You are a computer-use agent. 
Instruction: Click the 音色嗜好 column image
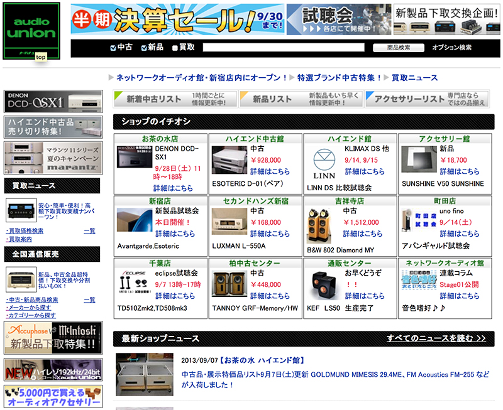tap(419, 280)
